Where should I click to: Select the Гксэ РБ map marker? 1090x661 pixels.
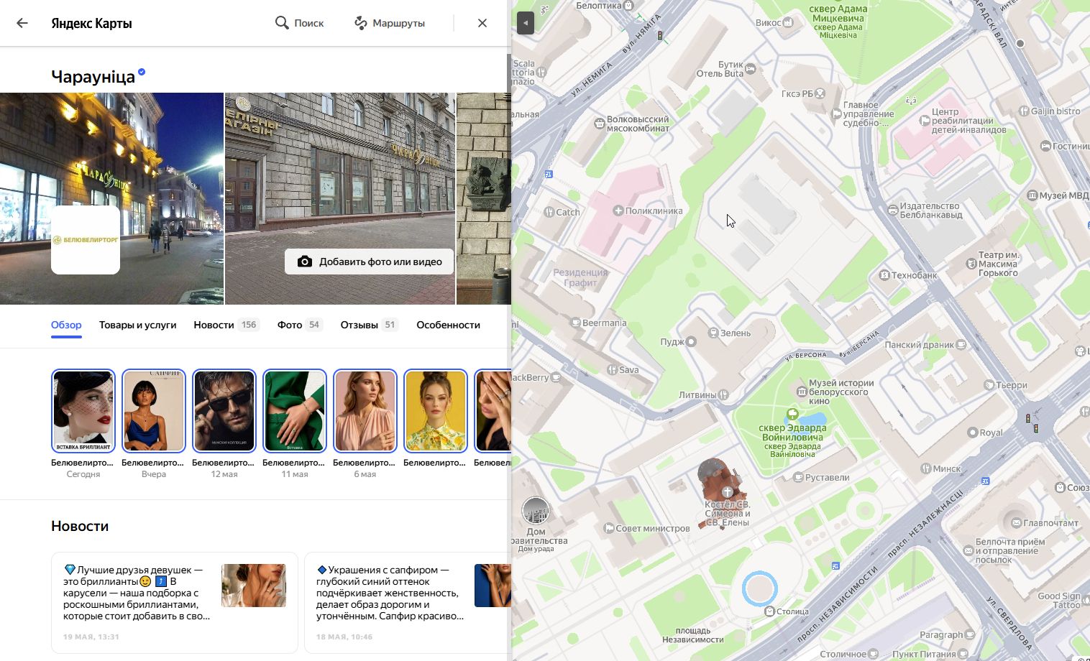[x=820, y=93]
